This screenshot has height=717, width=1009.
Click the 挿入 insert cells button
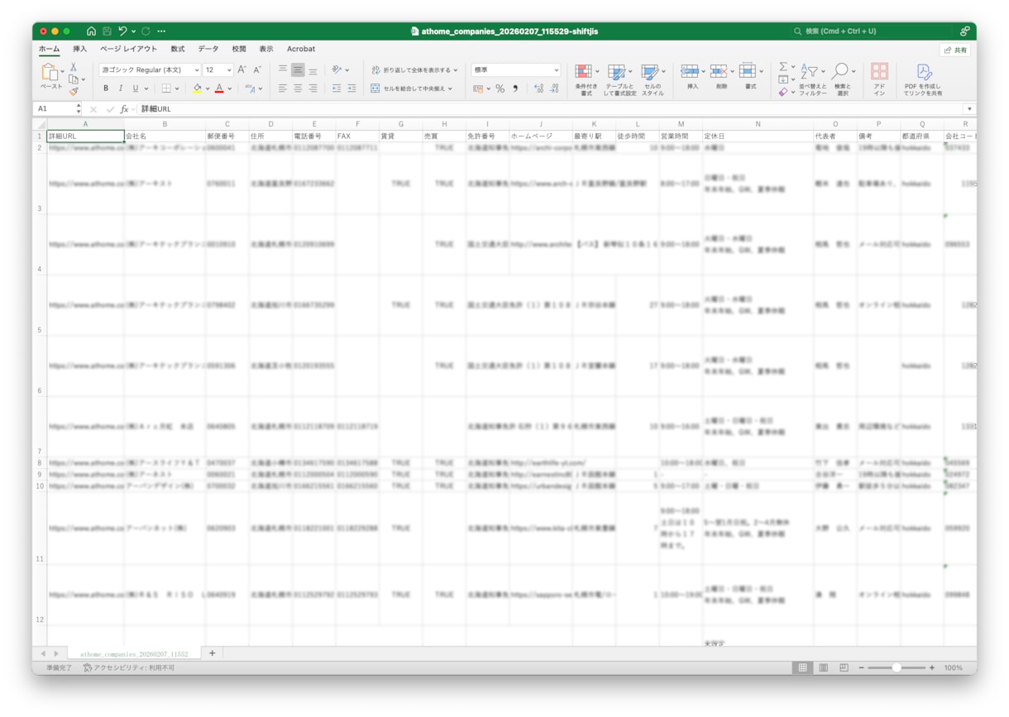(692, 77)
